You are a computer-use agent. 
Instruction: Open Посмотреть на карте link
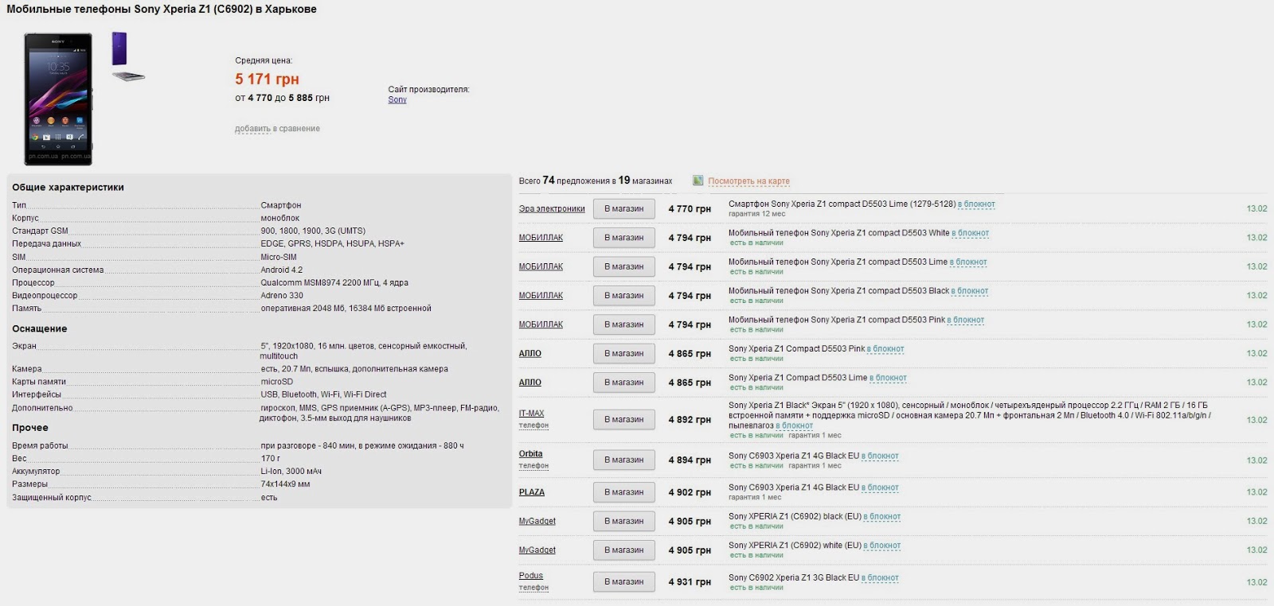[x=748, y=181]
